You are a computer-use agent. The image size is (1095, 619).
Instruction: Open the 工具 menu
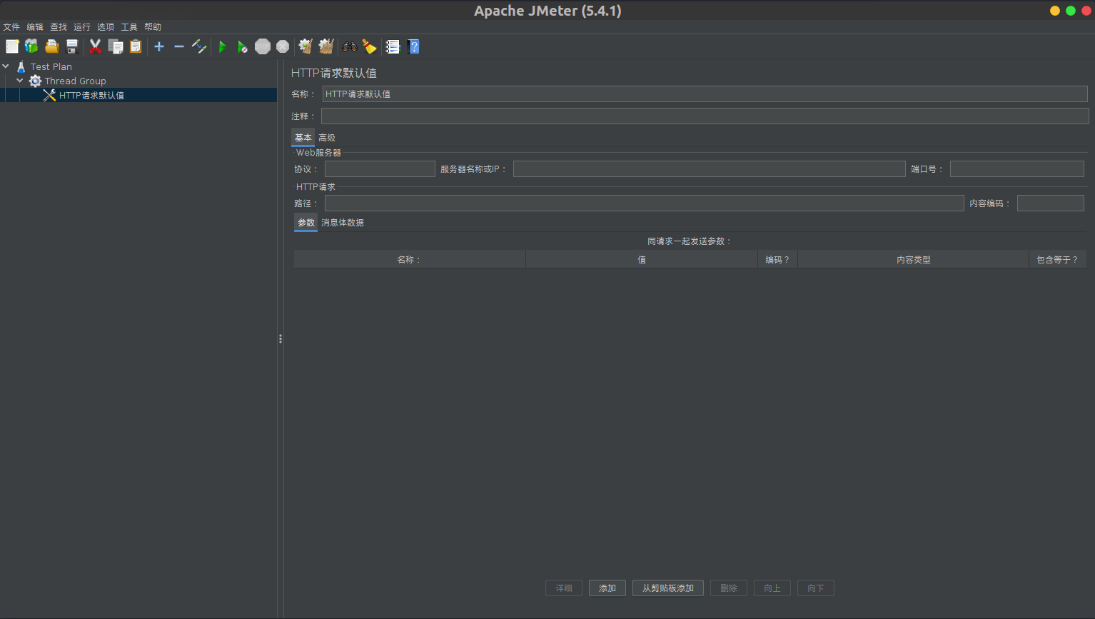pyautogui.click(x=129, y=27)
